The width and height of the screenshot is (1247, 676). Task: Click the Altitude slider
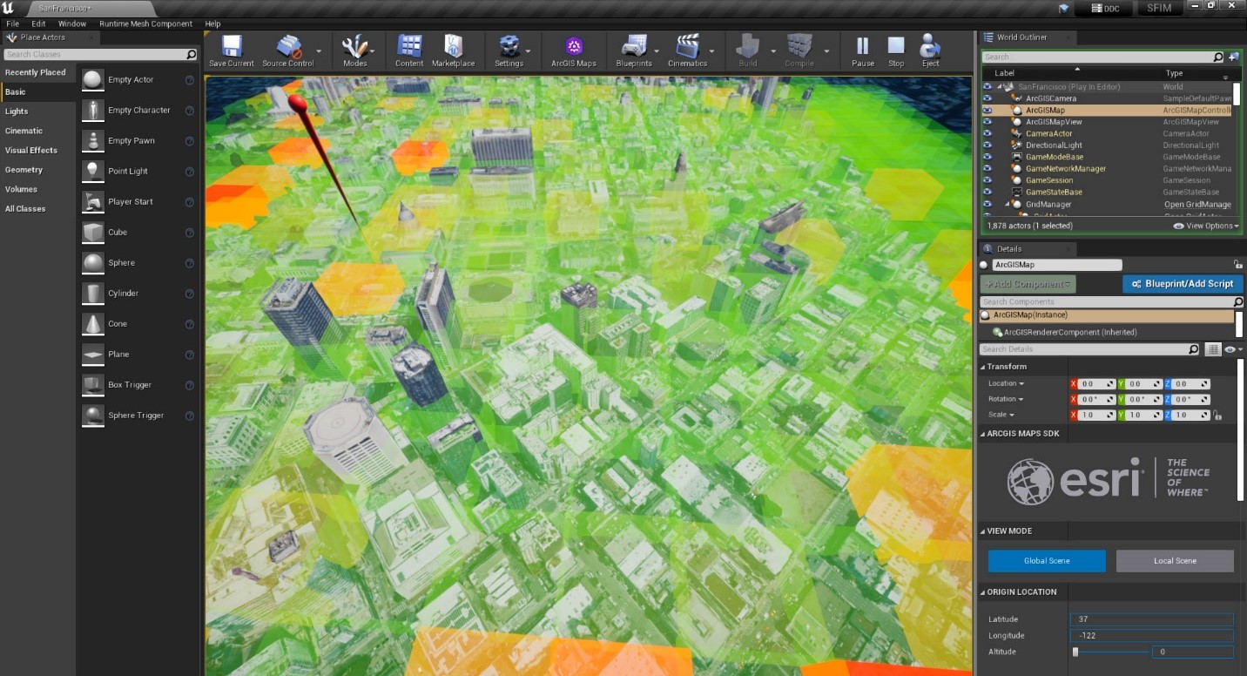(x=1109, y=652)
